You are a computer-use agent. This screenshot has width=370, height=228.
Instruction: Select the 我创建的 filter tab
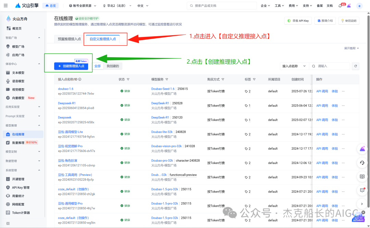(x=113, y=66)
